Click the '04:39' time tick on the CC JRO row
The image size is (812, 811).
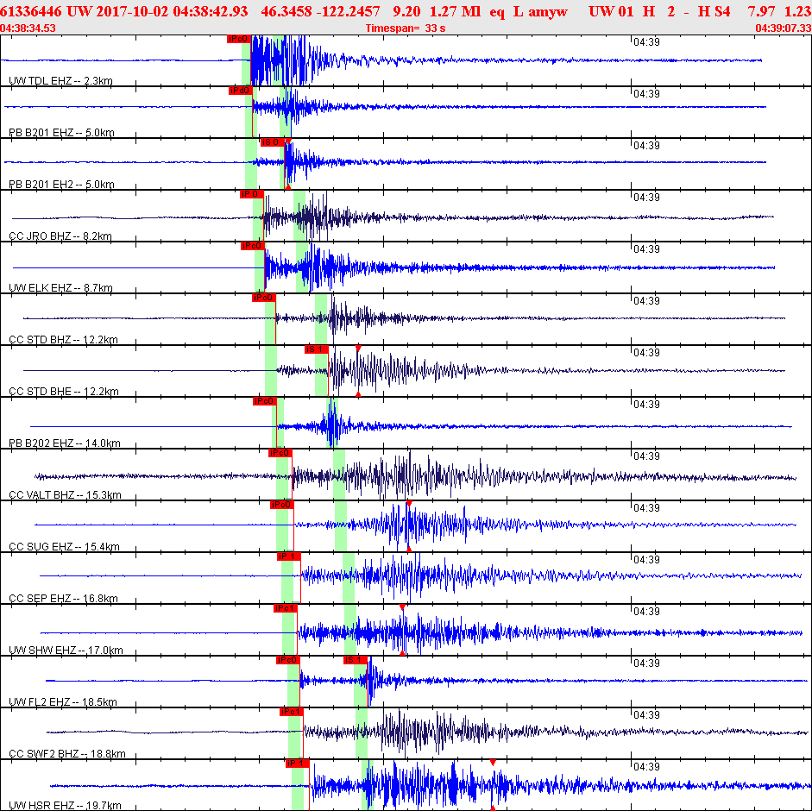[x=646, y=198]
